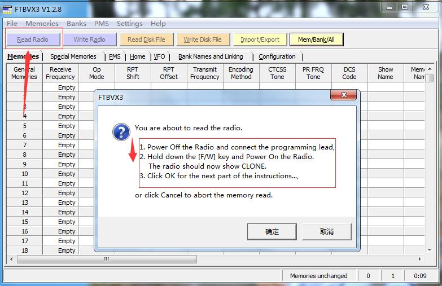Open the File menu
This screenshot has height=286, width=442.
pos(12,24)
